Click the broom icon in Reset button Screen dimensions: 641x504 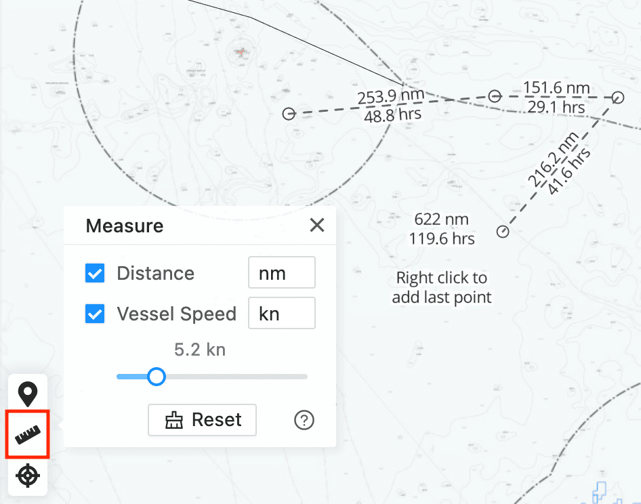click(174, 420)
